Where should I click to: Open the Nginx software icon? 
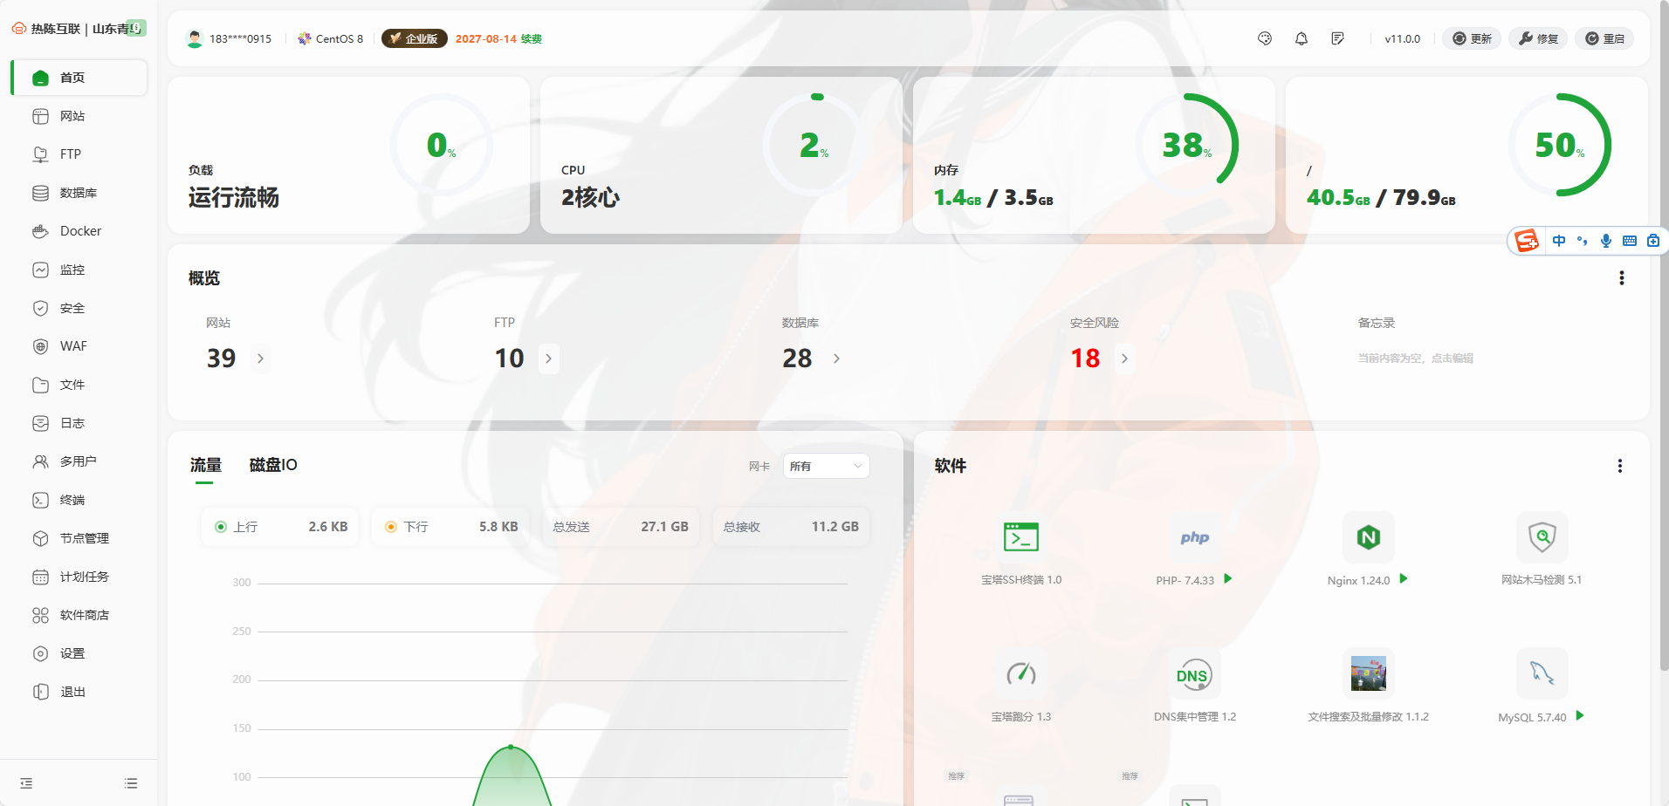pyautogui.click(x=1368, y=537)
